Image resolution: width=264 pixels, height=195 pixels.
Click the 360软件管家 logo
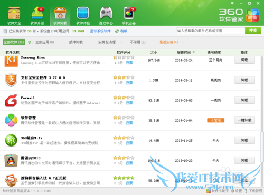click(239, 15)
